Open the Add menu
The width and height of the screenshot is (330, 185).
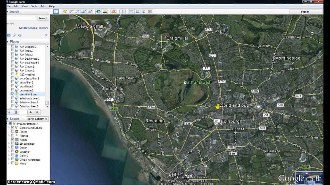(x=43, y=6)
